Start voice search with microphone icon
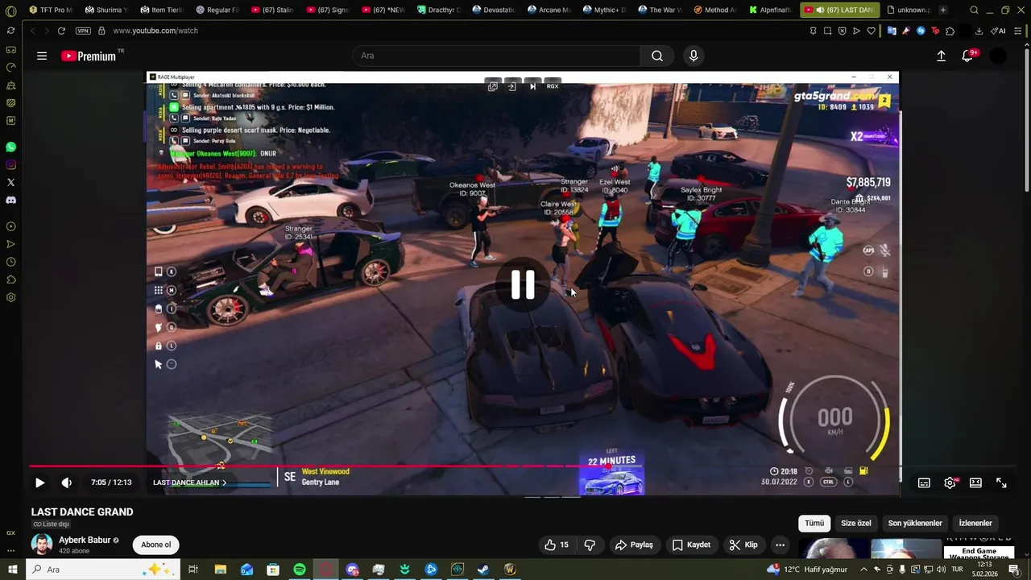1031x580 pixels. 694,56
